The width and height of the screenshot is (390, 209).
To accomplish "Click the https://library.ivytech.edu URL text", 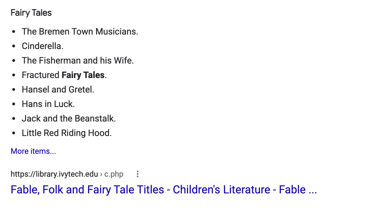I will [x=54, y=174].
